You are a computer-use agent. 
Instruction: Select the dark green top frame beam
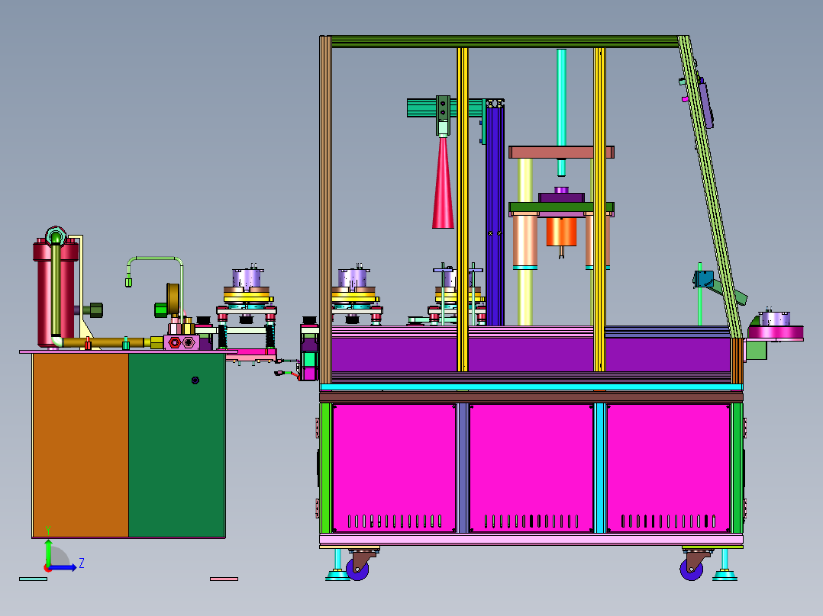tap(505, 41)
